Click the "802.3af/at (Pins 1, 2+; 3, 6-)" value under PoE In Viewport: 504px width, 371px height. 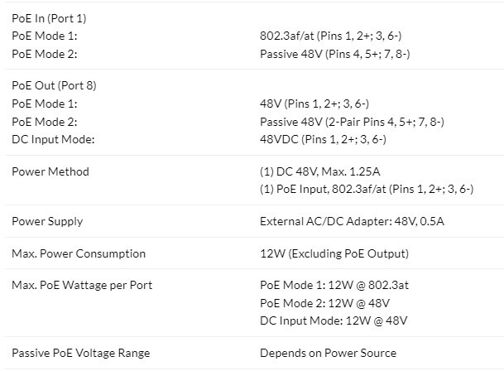[331, 36]
